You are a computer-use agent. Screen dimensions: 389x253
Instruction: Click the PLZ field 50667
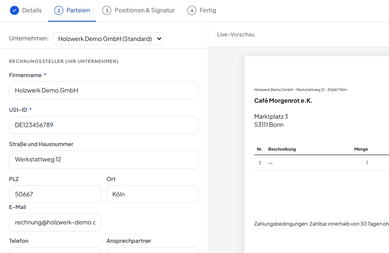pos(55,194)
